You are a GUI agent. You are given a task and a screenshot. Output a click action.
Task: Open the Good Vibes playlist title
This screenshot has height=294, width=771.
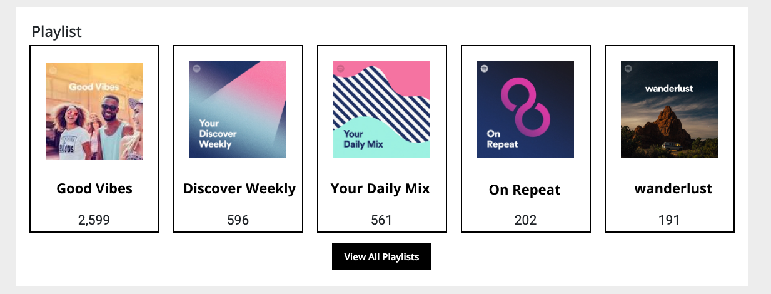(94, 188)
